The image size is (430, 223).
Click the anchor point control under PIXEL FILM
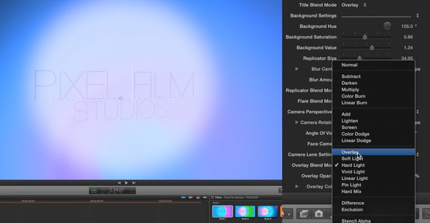[121, 98]
